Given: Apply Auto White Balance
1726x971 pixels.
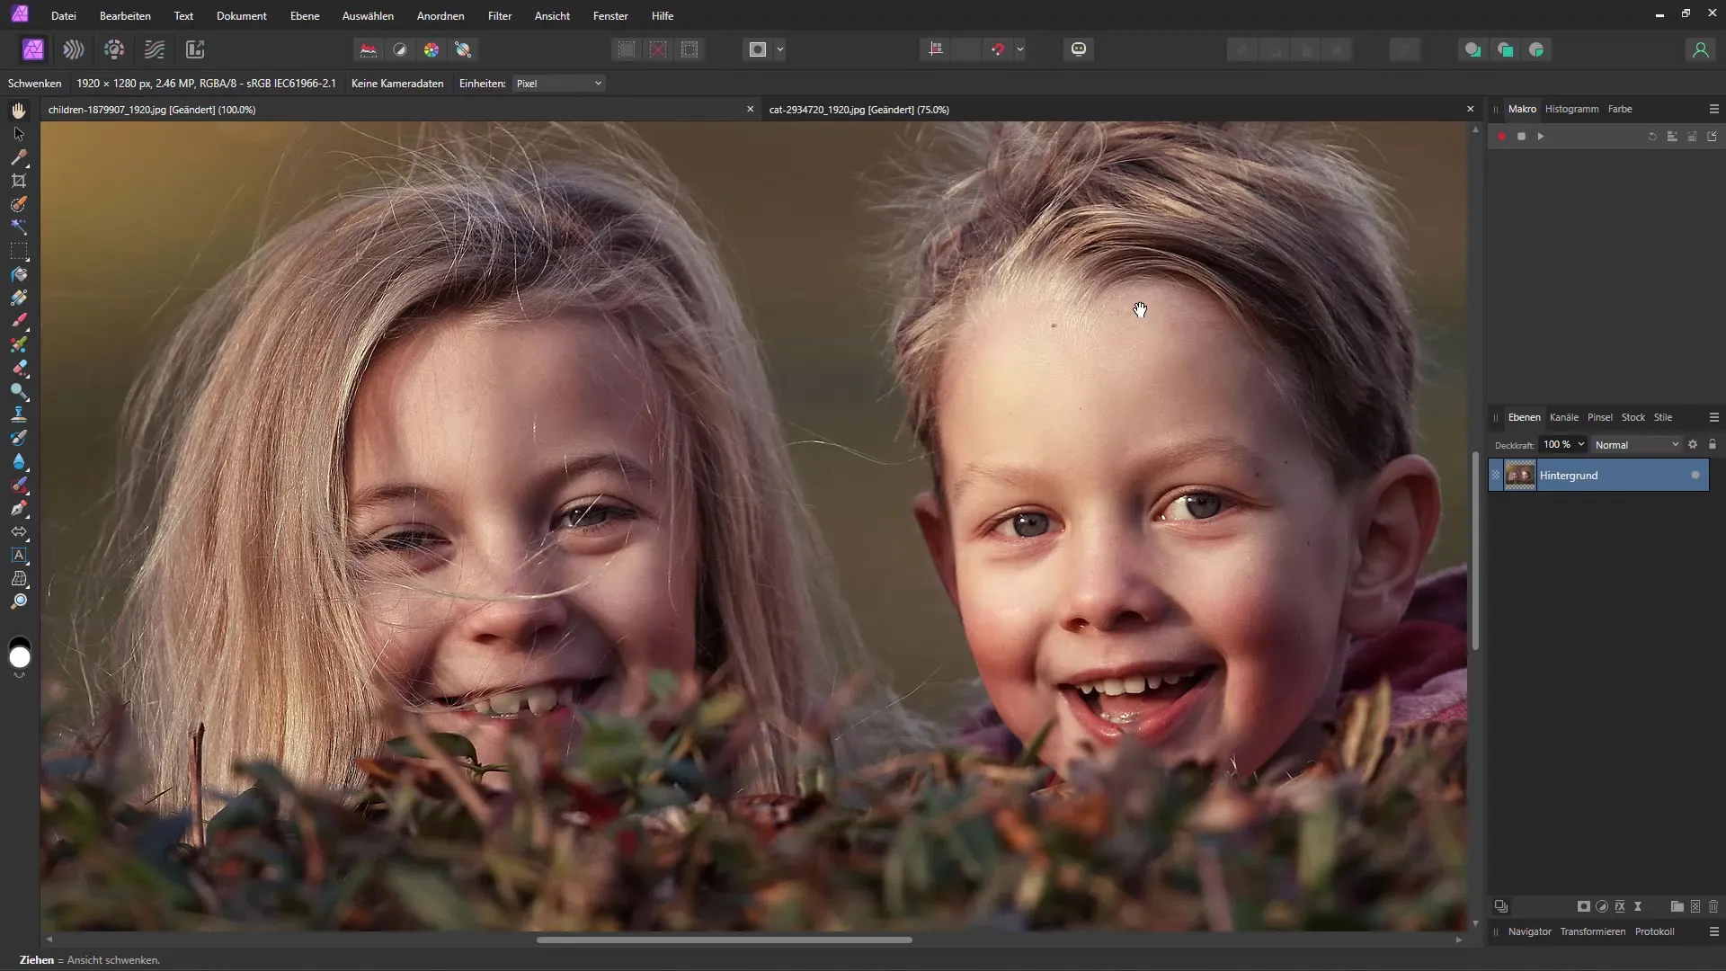Looking at the screenshot, I should click(463, 49).
